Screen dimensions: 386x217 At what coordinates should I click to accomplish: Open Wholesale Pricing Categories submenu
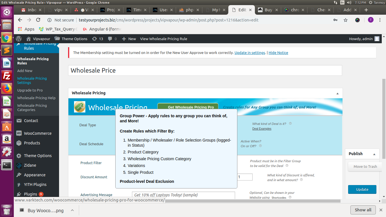point(32,108)
